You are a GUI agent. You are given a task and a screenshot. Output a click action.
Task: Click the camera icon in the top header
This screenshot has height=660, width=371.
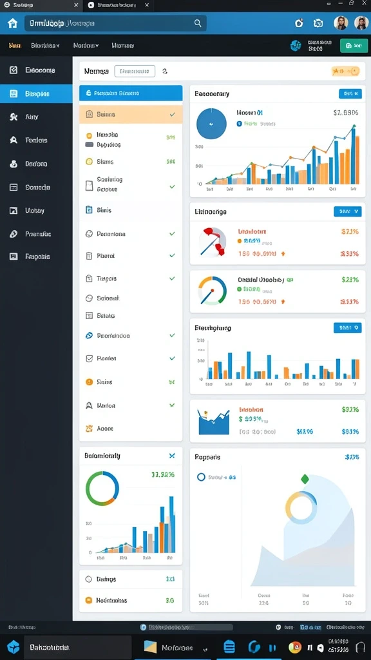pos(318,24)
